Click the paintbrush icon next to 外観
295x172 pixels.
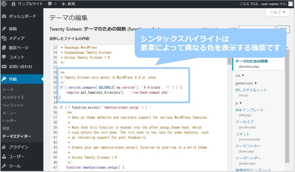(4, 79)
